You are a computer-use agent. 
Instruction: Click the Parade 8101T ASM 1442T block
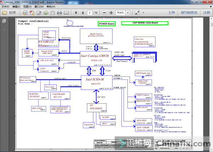49,53
